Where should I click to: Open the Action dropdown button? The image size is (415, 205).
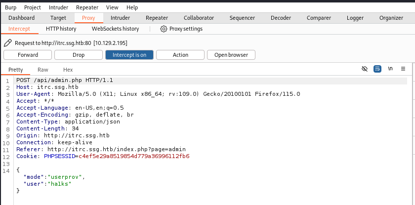pyautogui.click(x=180, y=55)
